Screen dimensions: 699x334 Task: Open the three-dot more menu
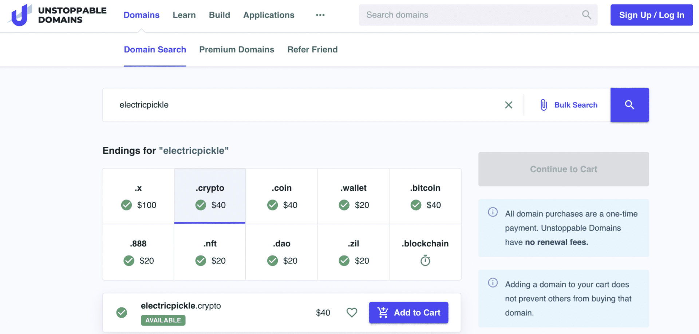tap(320, 15)
